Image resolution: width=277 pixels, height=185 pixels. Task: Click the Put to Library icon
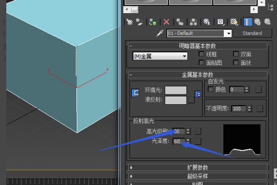[x=207, y=22]
